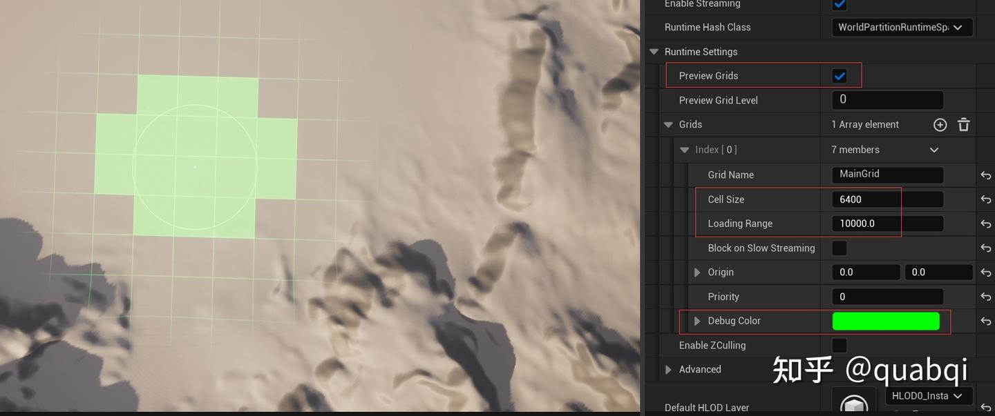This screenshot has height=416, width=995.
Task: Expand the Origin property
Action: tap(697, 272)
